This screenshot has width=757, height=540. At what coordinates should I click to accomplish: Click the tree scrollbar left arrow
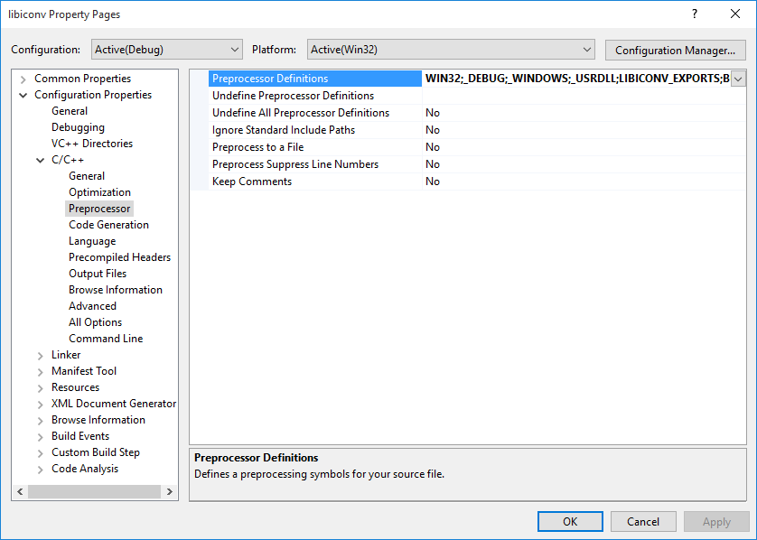pos(20,492)
